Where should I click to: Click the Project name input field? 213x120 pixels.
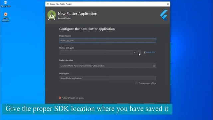108,41
